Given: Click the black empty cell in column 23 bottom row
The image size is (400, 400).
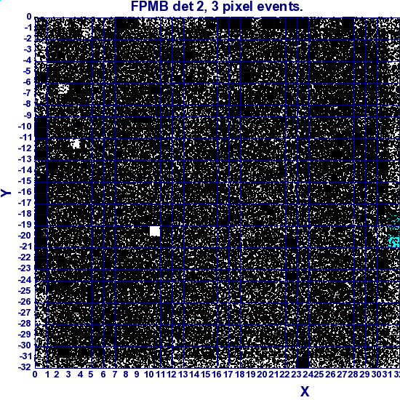Looking at the screenshot, I should [x=303, y=363].
